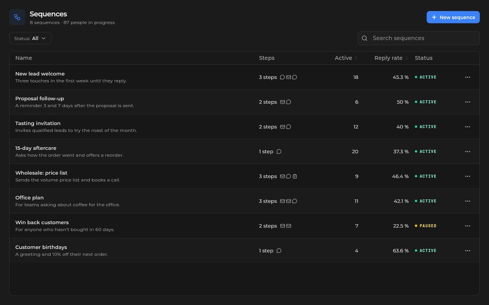Click the ACTIVE badge for Office plan
Viewport: 489px width, 305px height.
point(426,201)
